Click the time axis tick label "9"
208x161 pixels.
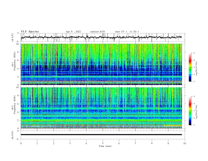168,143
